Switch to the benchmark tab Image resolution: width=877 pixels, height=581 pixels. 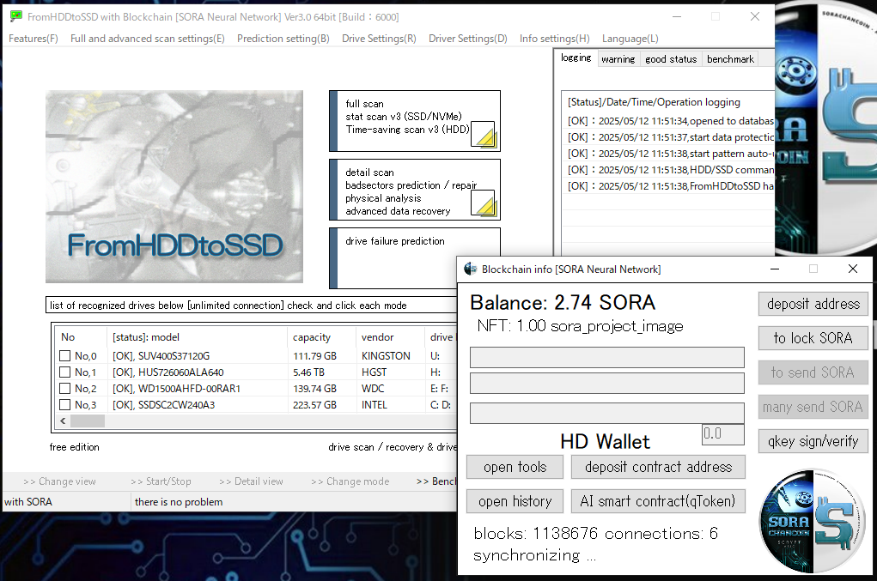(730, 59)
